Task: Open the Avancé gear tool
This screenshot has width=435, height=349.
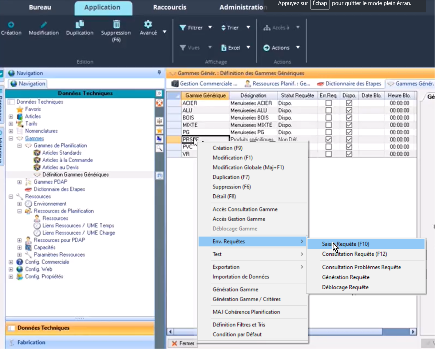Action: (x=148, y=24)
